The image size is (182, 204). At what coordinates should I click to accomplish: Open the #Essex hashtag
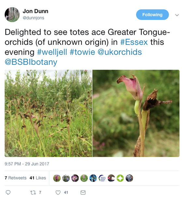[x=134, y=42]
